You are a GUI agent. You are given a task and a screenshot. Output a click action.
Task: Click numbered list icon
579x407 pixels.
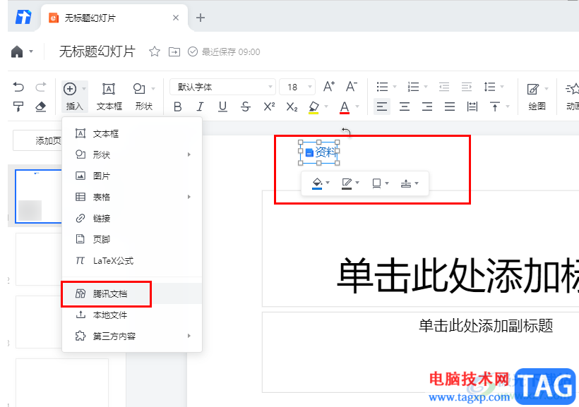413,87
